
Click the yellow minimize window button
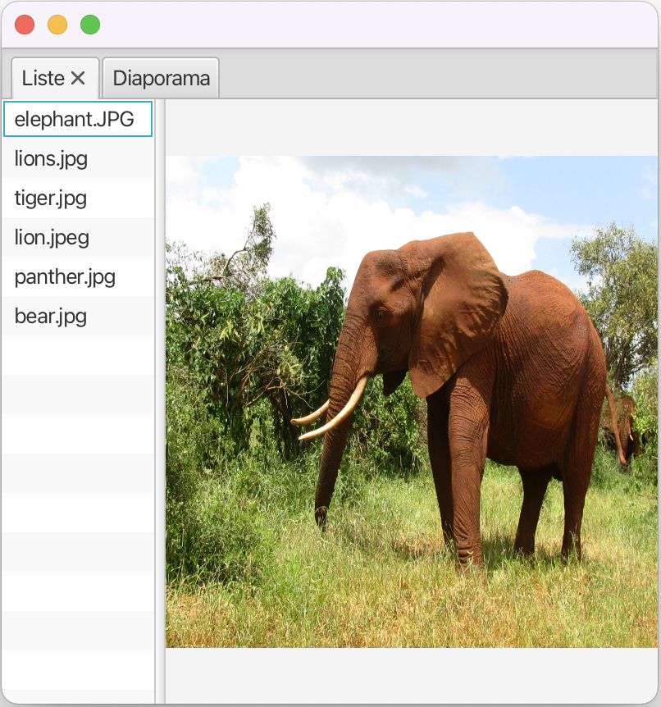(57, 25)
